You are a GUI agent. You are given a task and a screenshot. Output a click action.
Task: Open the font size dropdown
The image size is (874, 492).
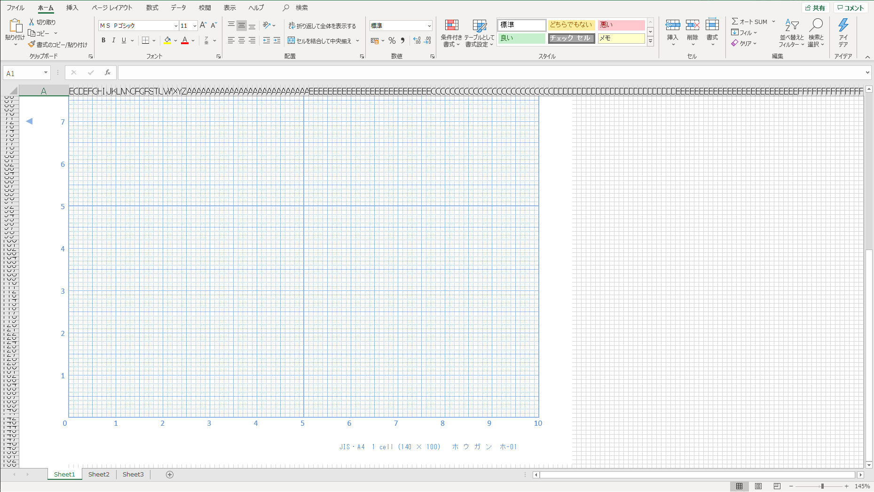click(195, 26)
